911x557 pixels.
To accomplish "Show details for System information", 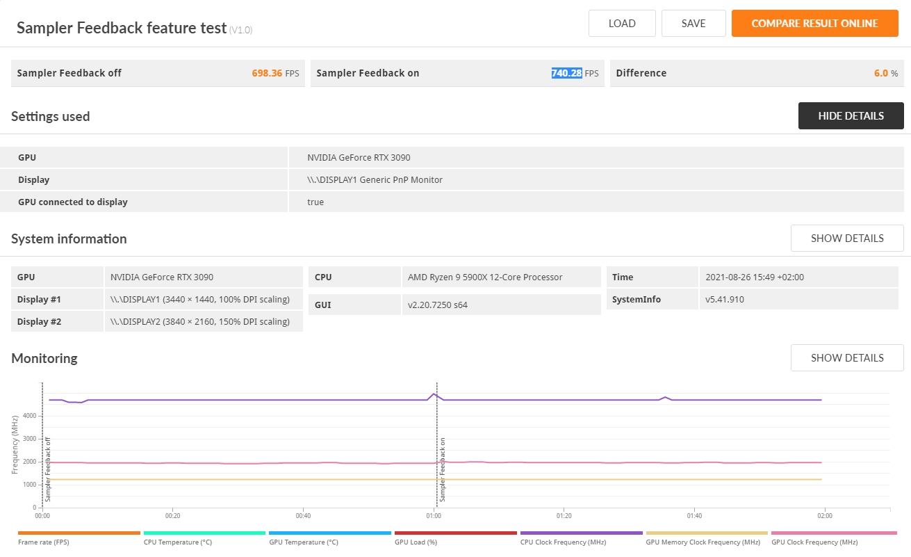I will pos(847,239).
